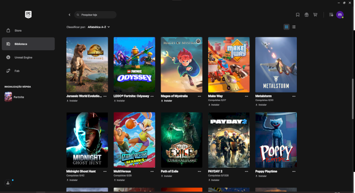Screen dimensions: 355x193
Task: Open options menu for Make Way
Action: (x=247, y=96)
